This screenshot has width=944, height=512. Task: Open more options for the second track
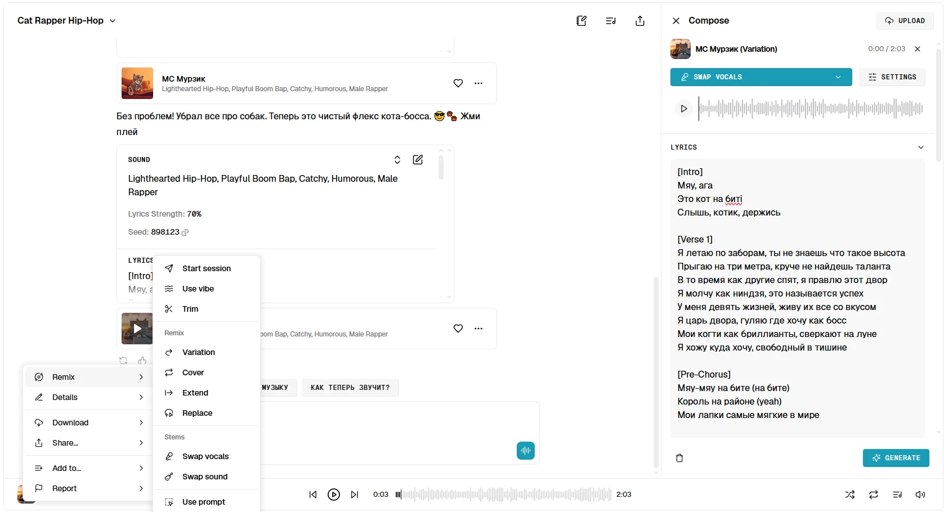[x=478, y=329]
